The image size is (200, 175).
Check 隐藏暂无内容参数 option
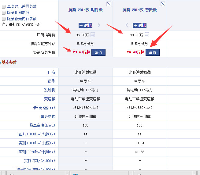[4, 19]
